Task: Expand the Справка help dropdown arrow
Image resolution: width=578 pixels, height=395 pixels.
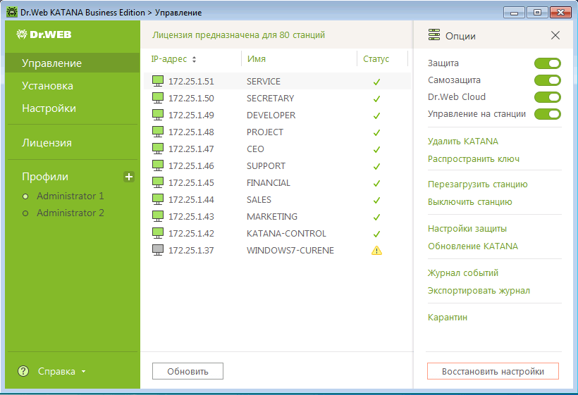Action: pyautogui.click(x=84, y=372)
